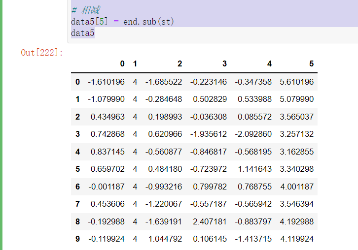Select cell value 0.484180

pos(165,169)
